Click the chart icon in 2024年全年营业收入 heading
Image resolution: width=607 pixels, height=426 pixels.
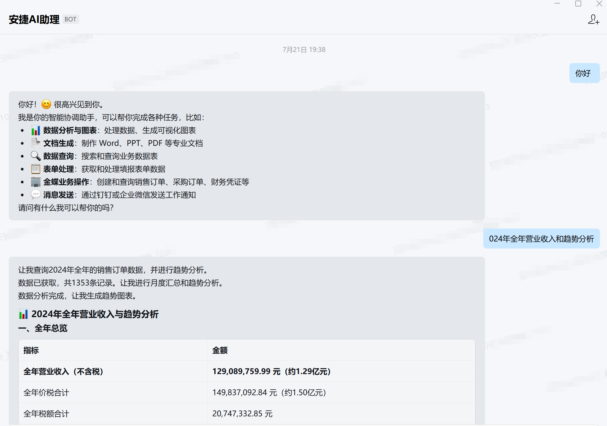pyautogui.click(x=23, y=314)
